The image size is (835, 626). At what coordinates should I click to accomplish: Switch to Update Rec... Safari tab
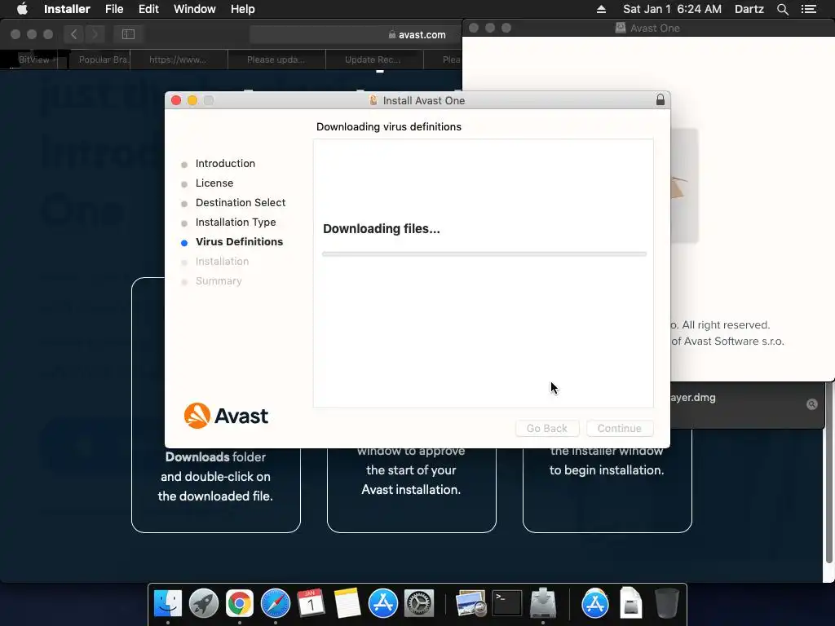point(373,60)
